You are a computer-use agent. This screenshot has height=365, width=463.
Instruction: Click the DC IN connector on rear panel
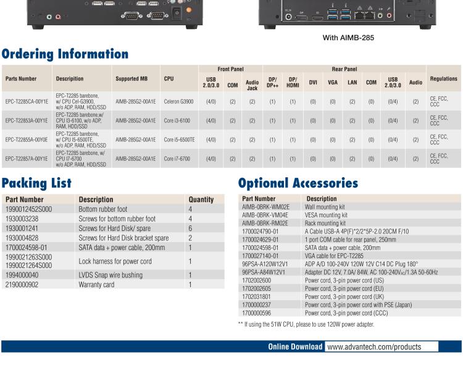click(288, 17)
